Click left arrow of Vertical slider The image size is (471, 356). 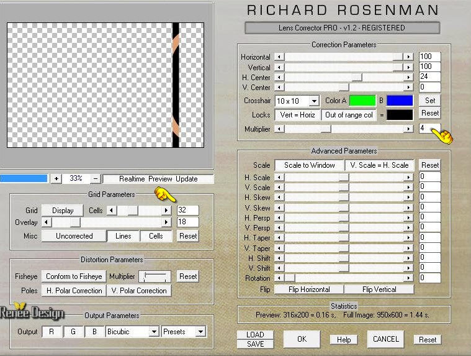pyautogui.click(x=279, y=67)
